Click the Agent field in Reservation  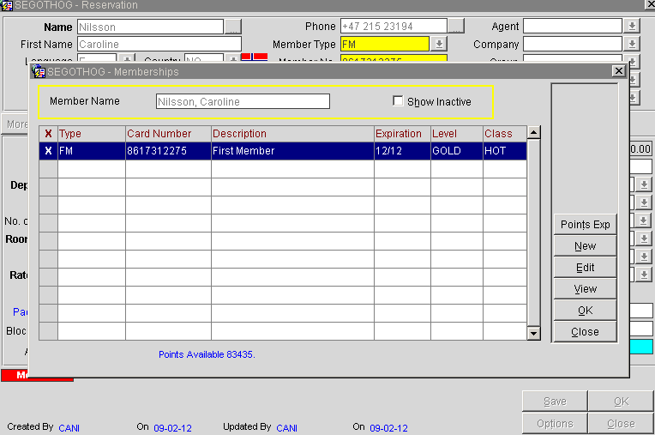(573, 26)
